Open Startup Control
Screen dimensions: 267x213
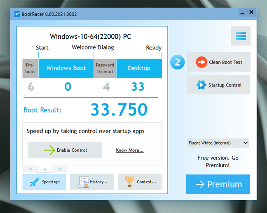(x=218, y=84)
